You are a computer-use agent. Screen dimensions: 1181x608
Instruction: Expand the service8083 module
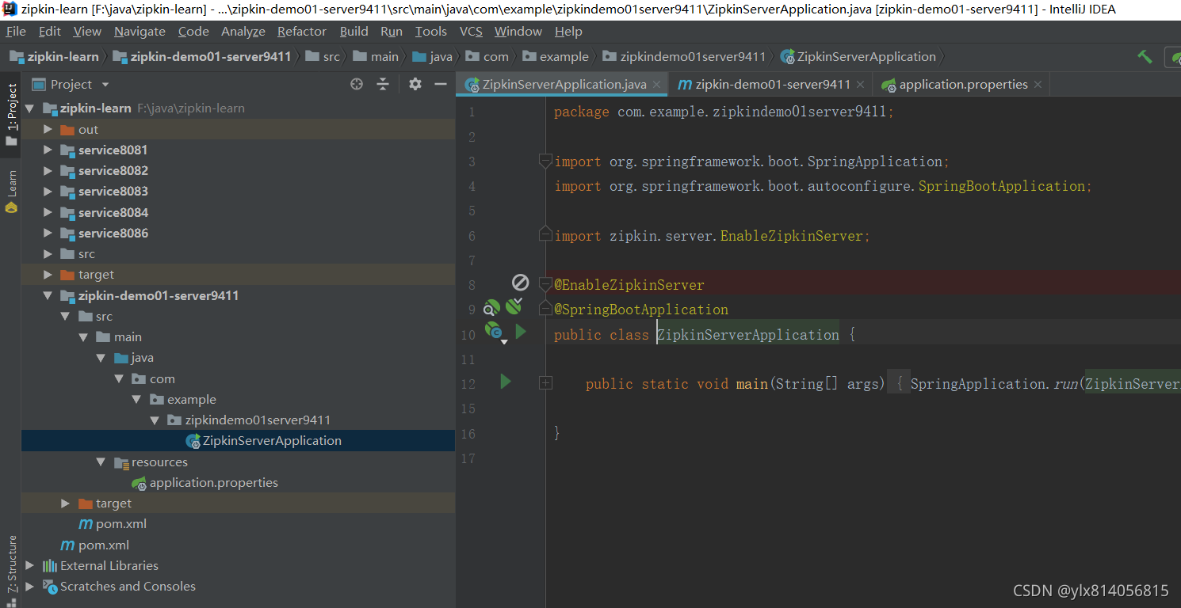pos(48,191)
